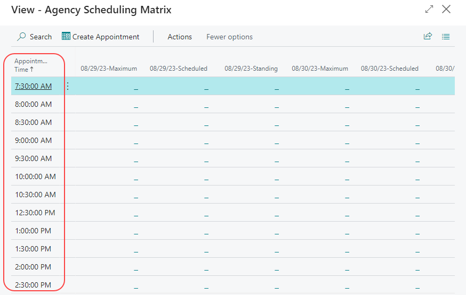Viewport: 466px width, 295px height.
Task: Open the Actions menu
Action: [x=179, y=37]
